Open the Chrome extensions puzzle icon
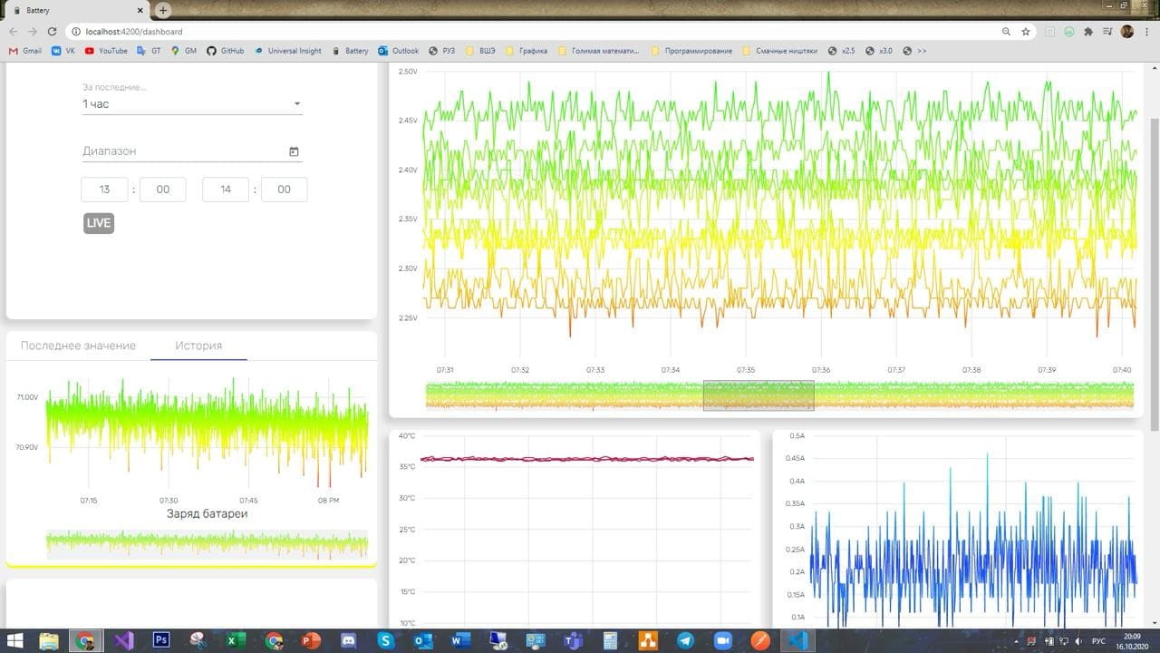This screenshot has width=1160, height=653. pos(1088,31)
